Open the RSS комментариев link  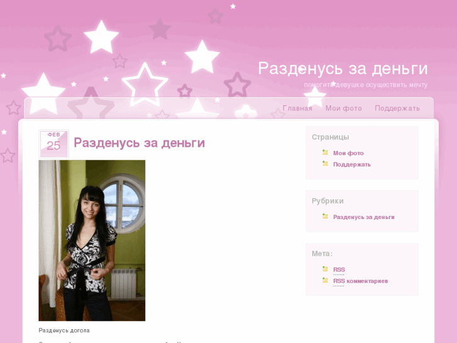click(x=361, y=281)
